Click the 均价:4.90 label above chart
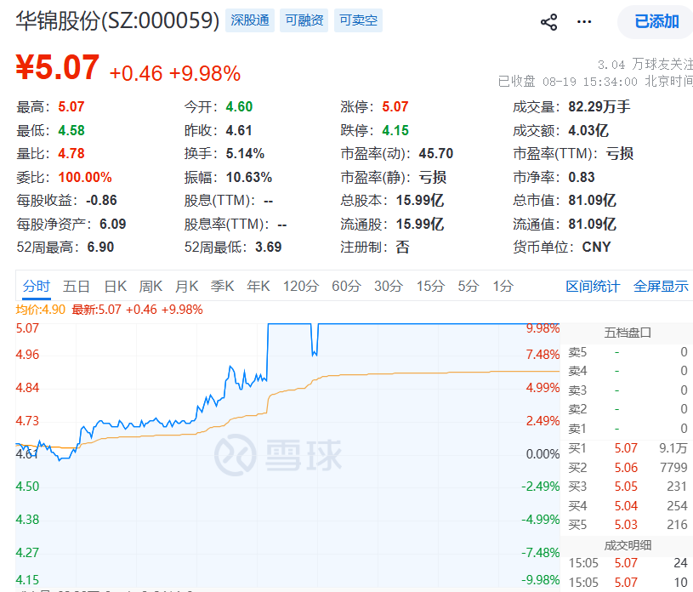The height and width of the screenshot is (592, 693). point(41,310)
